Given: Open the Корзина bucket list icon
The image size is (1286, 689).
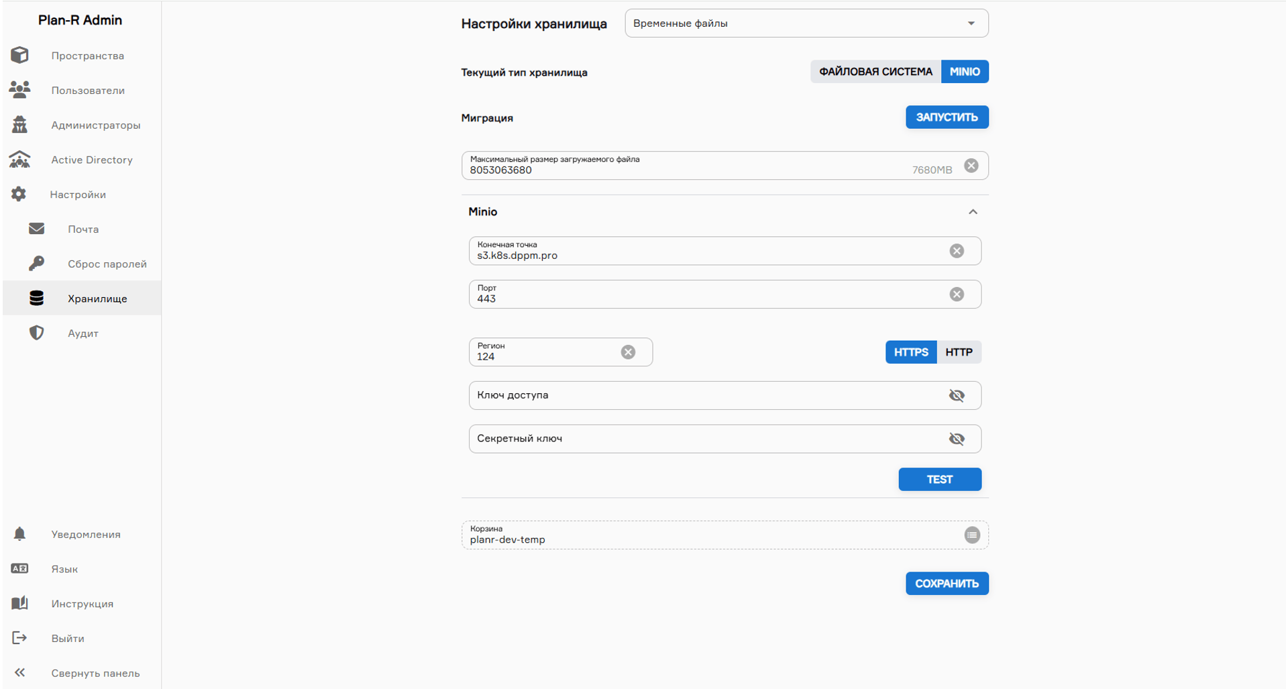Looking at the screenshot, I should pos(971,535).
